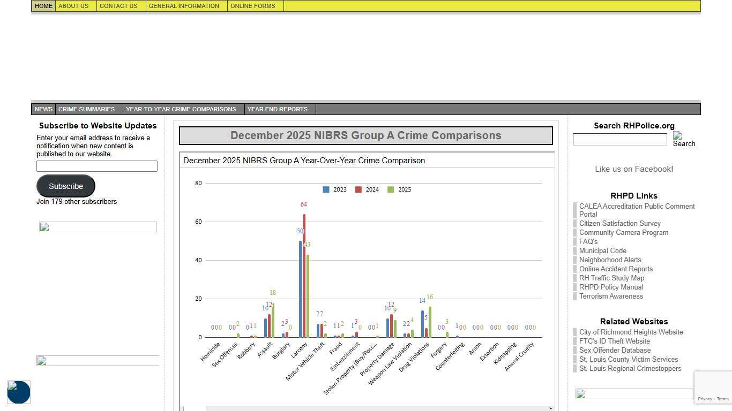Screen dimensions: 732x411
Task: Click the blue 2023 legend marker
Action: pyautogui.click(x=326, y=189)
